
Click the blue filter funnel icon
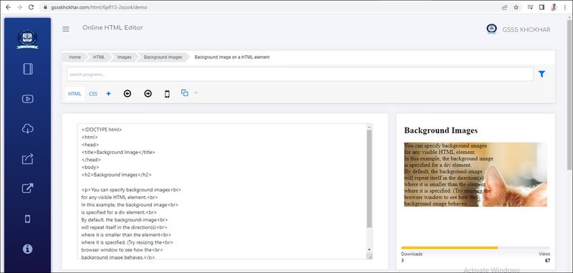(541, 75)
